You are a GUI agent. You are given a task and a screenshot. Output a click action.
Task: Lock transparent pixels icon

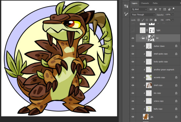138,20
